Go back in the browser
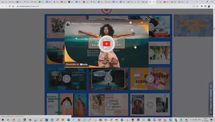 (2, 6)
